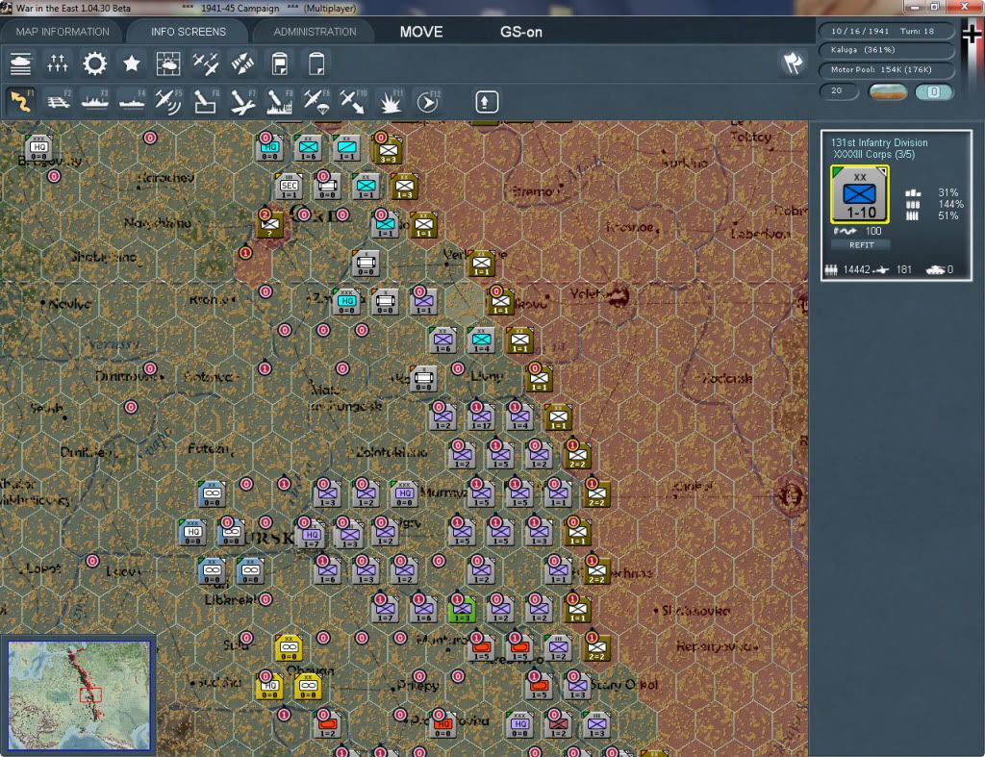Click the ground condition terrain swatch
This screenshot has width=985, height=757.
click(x=888, y=91)
